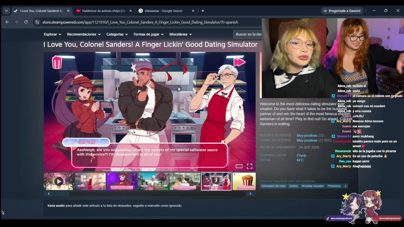Select the fried chicken bucket thumbnail
Screen dimensions: 404x227
244,181
